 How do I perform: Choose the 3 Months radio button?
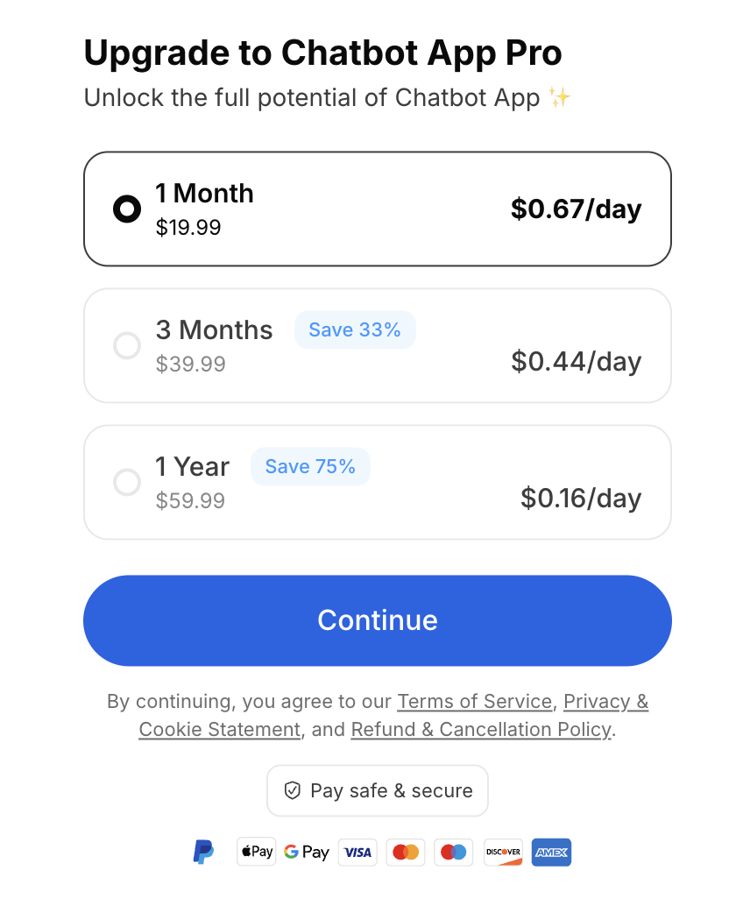(x=127, y=346)
